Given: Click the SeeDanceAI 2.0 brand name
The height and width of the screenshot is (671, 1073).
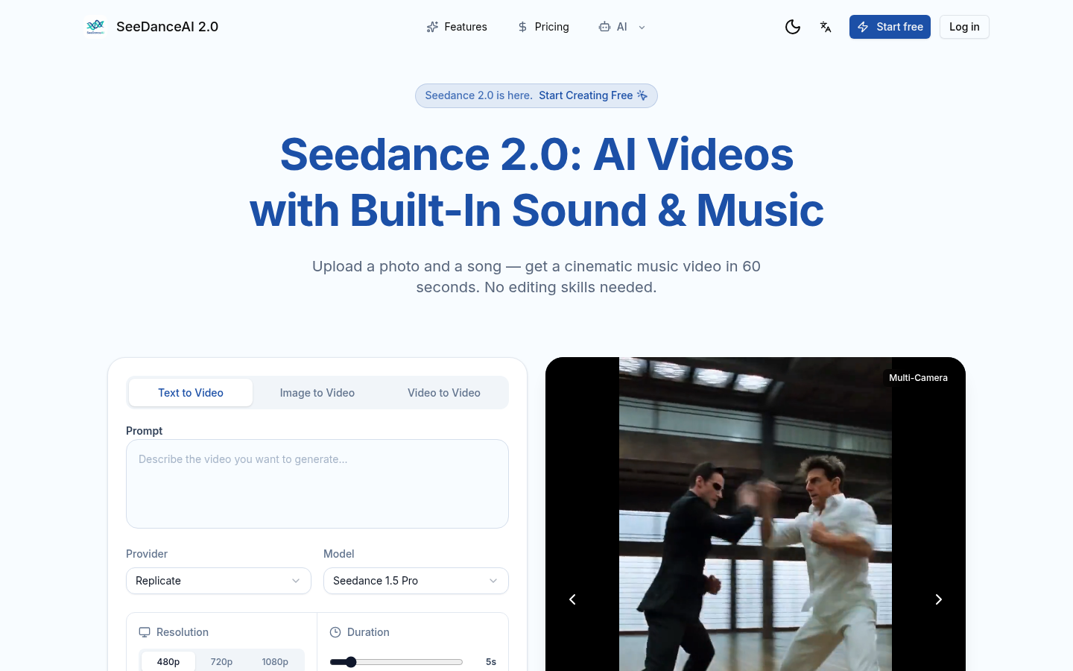Looking at the screenshot, I should click(168, 27).
